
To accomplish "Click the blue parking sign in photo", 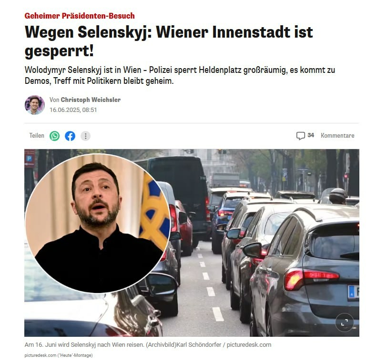I will [x=30, y=159].
